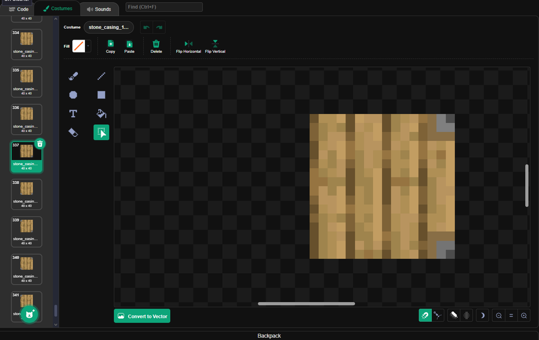Switch to the Sounds tab
This screenshot has height=340, width=539.
click(x=99, y=10)
